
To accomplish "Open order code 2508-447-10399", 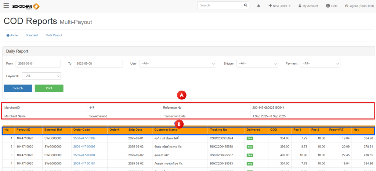I will click(84, 138).
